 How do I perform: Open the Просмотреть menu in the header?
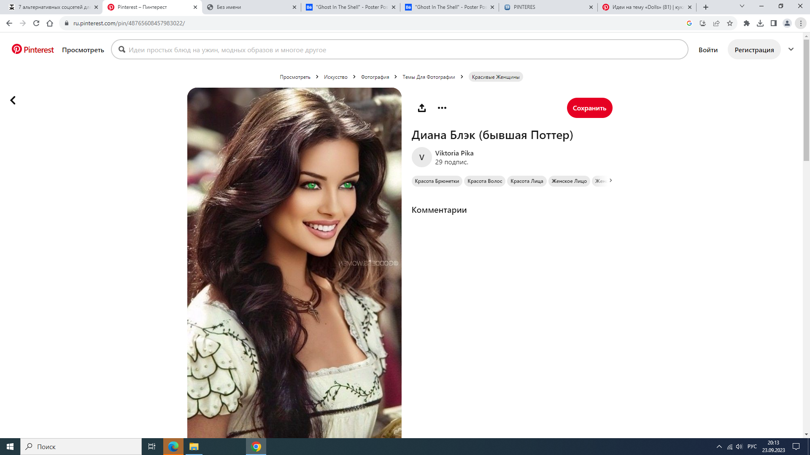83,50
